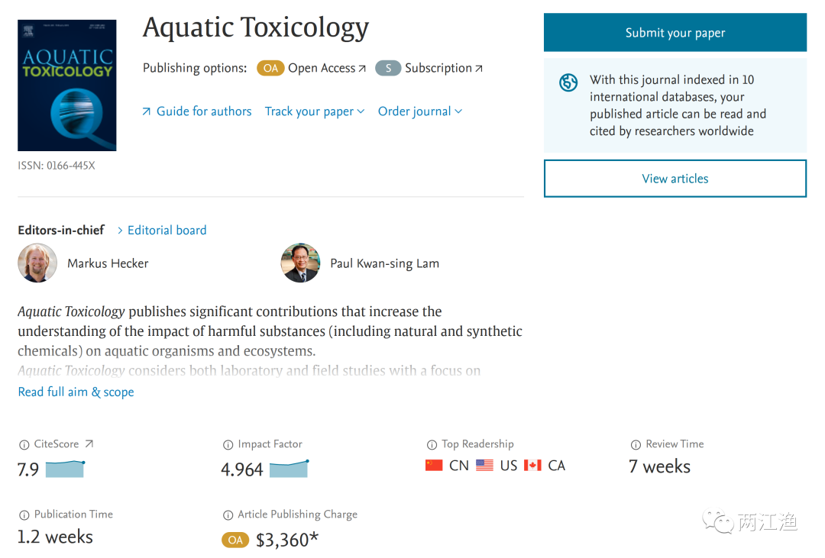The image size is (825, 558).
Task: Click the Publication Time info icon
Action: coord(24,514)
